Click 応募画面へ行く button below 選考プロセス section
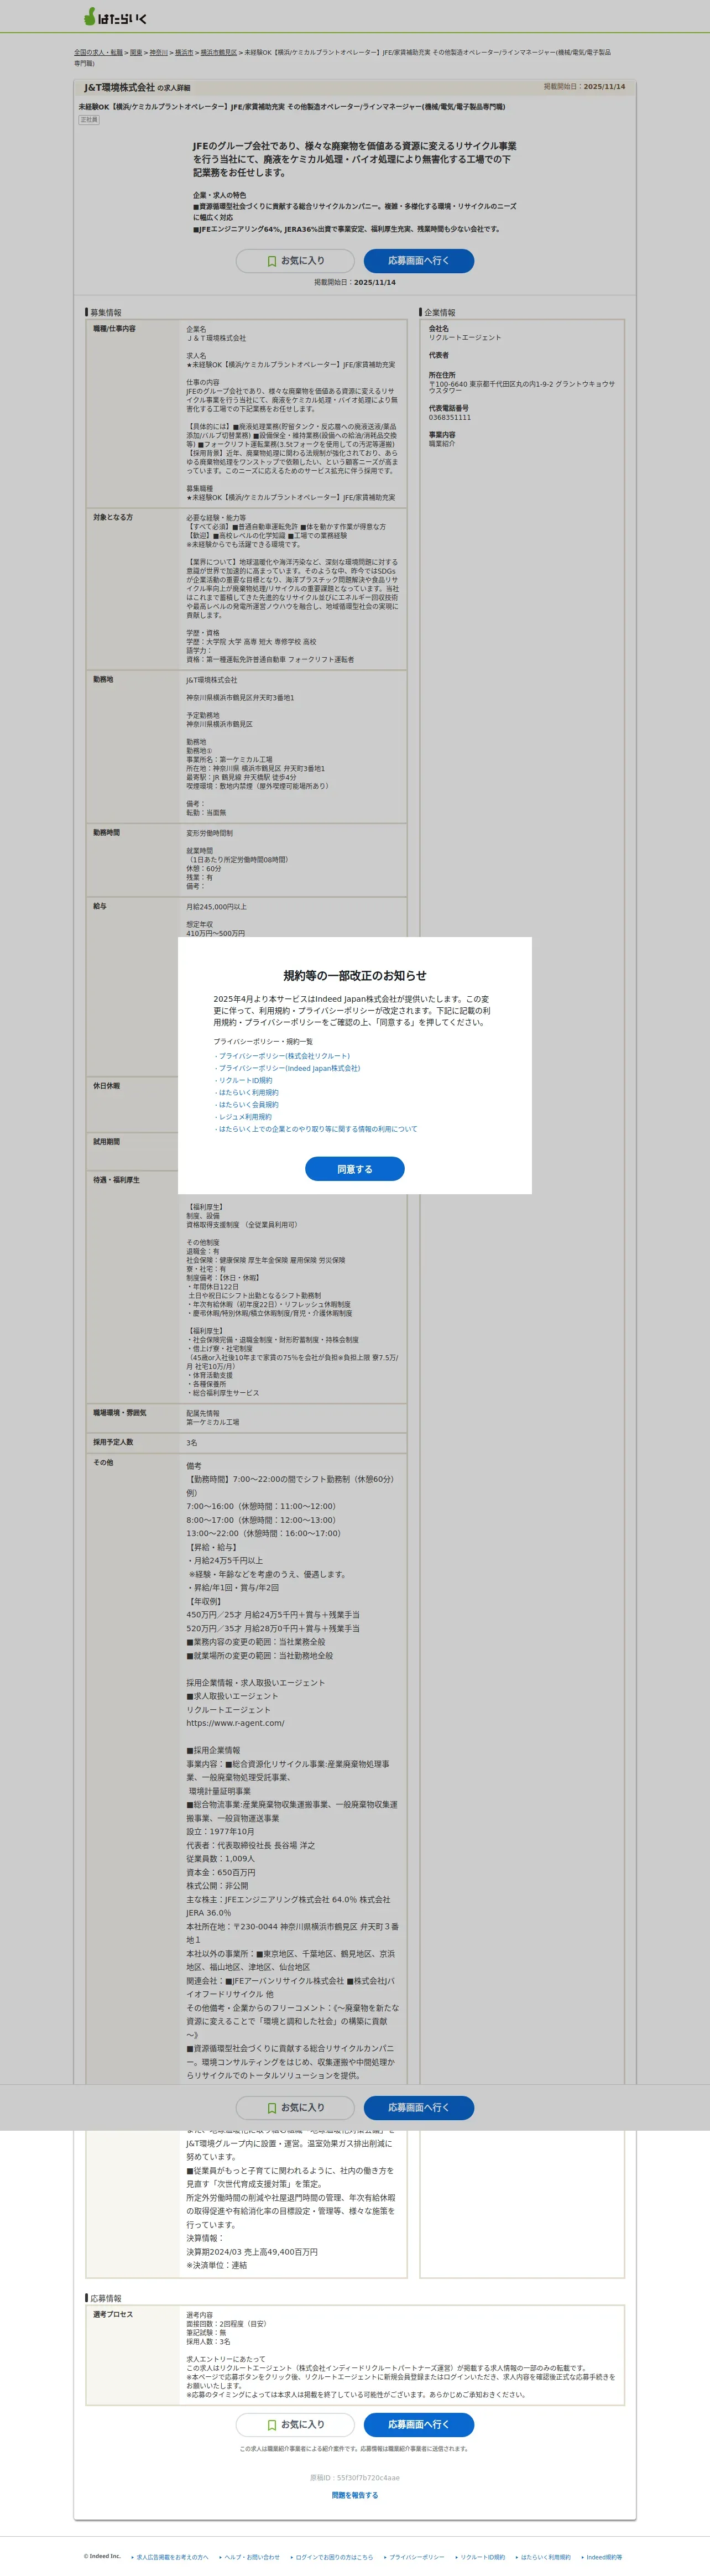The width and height of the screenshot is (710, 2576). 419,2425
